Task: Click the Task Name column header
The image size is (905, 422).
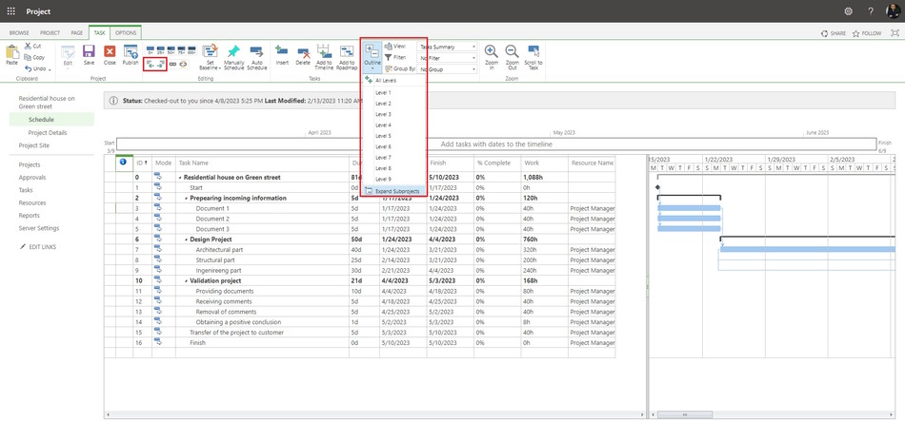Action: [x=262, y=163]
